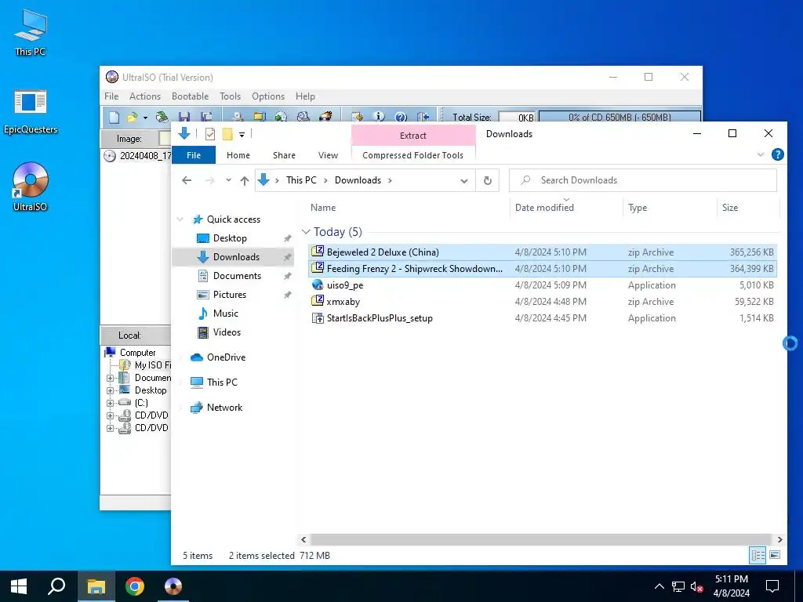Open the Windows Start menu
803x602 pixels.
pyautogui.click(x=19, y=586)
